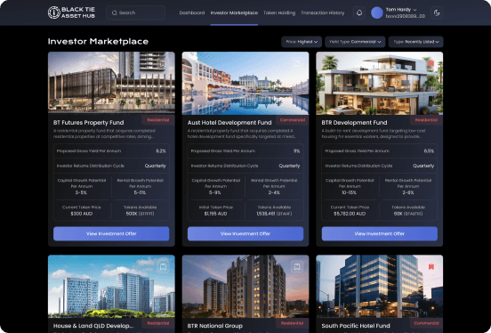The image size is (491, 333).
Task: Click the Black Tie Asset Hub logo
Action: coord(71,12)
